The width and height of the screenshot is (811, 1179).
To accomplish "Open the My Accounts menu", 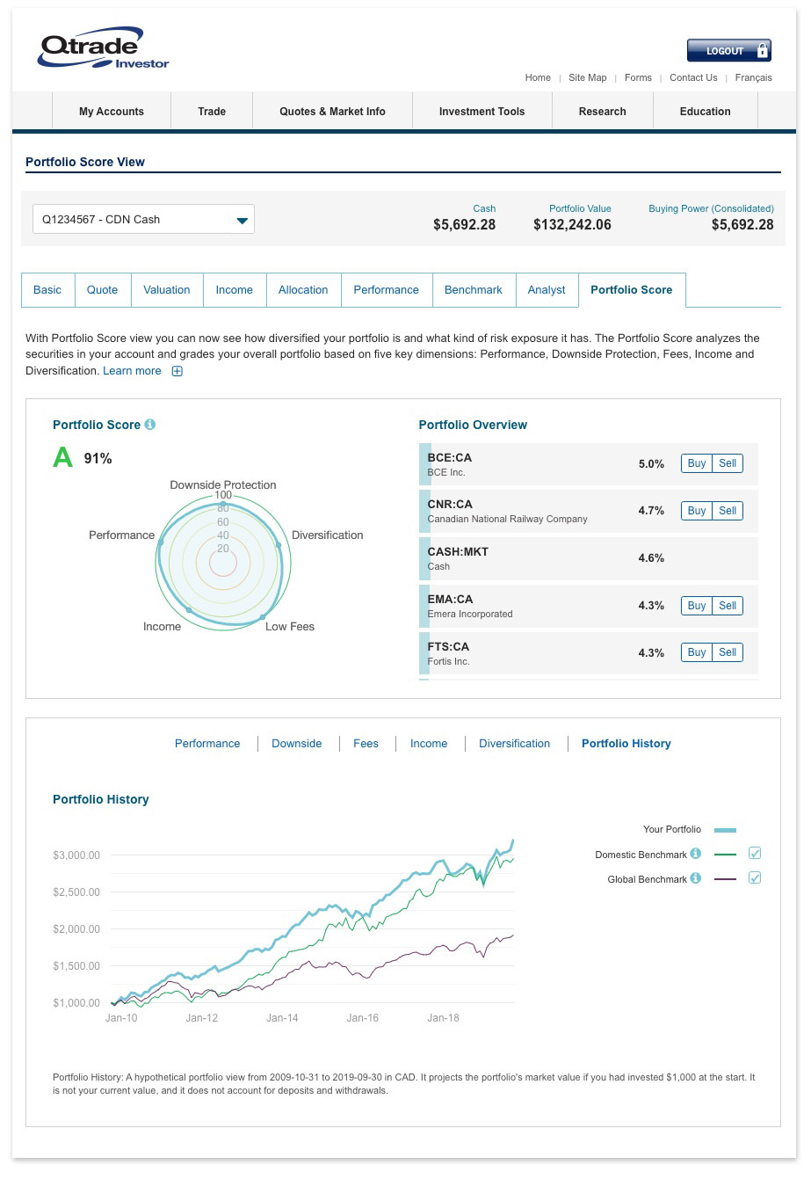I will coord(112,112).
